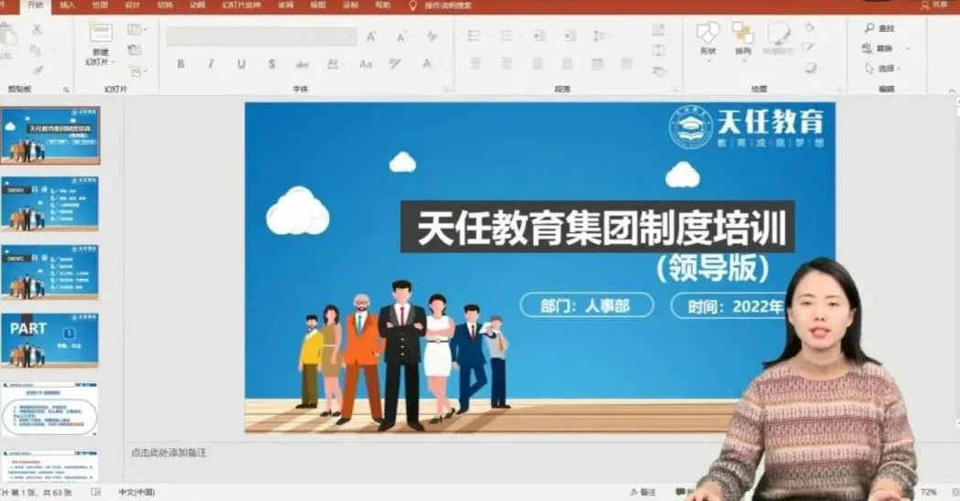The width and height of the screenshot is (960, 501).
Task: Click the Increase List Level icon
Action: [570, 36]
